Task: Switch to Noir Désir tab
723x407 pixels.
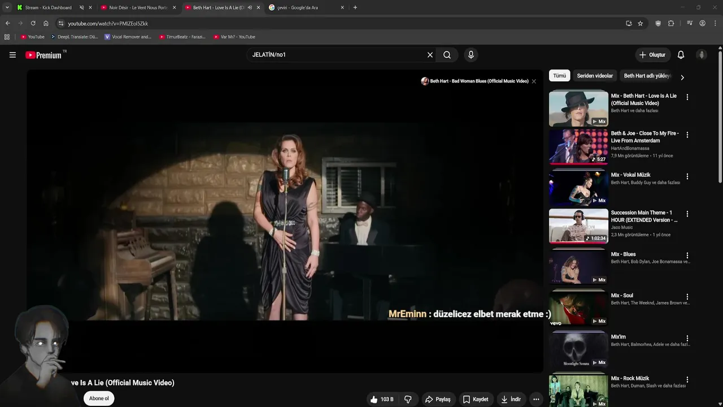Action: point(138,7)
